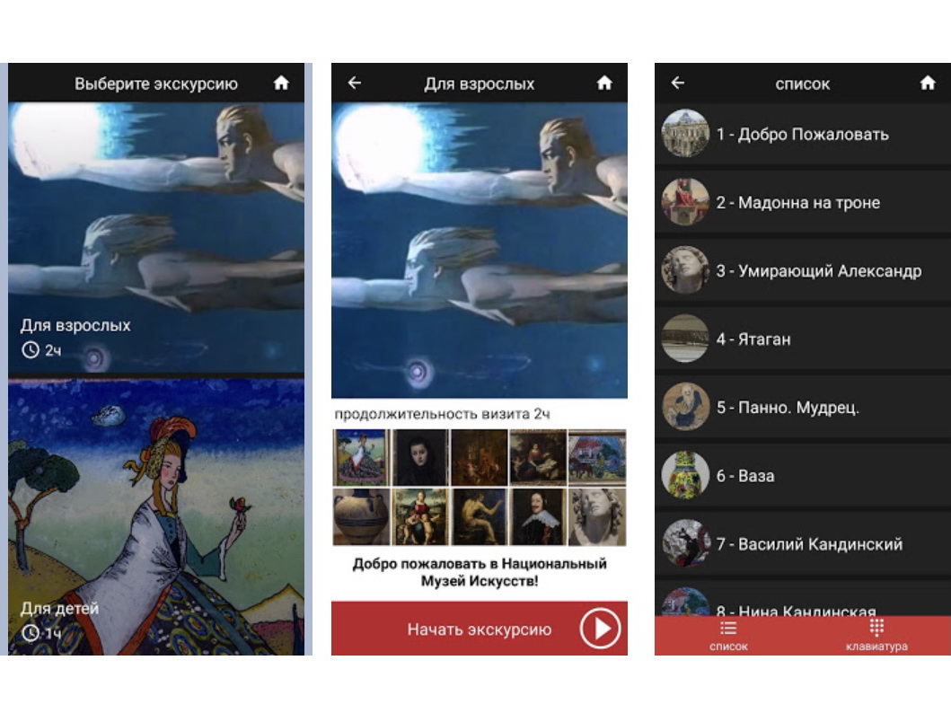Open item 8 - Нина Кандинская

click(x=803, y=600)
